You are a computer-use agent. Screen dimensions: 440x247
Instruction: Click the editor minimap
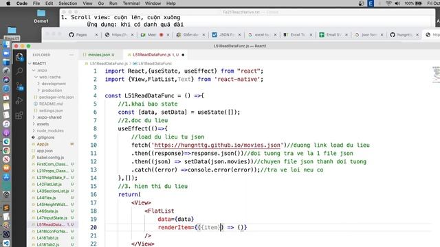[x=436, y=75]
